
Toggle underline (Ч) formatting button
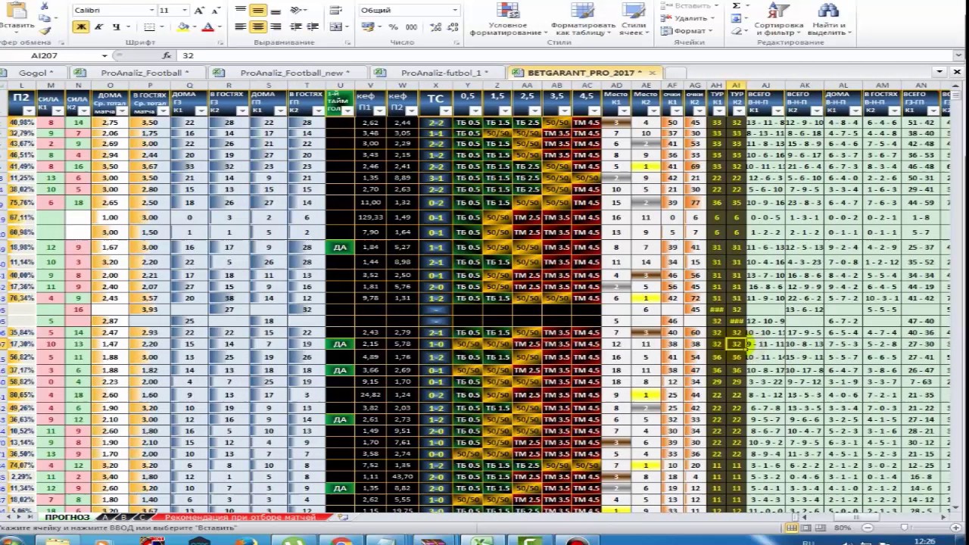point(116,27)
